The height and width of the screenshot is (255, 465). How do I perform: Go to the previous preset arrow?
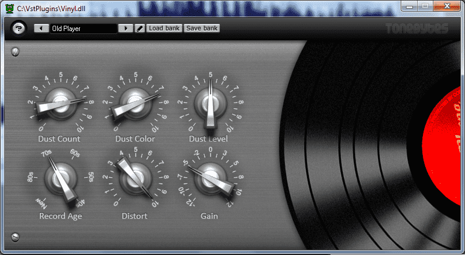(x=41, y=29)
